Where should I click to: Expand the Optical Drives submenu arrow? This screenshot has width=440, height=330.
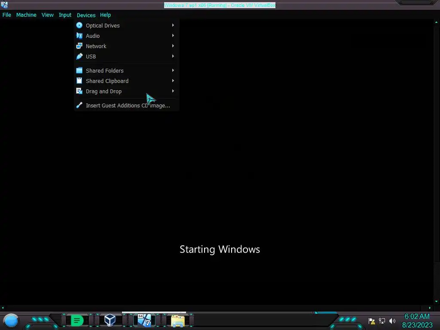[173, 25]
